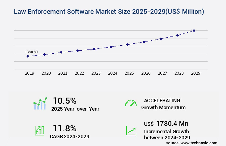
Task: Click the 1388.80 value label
Action: point(31,52)
